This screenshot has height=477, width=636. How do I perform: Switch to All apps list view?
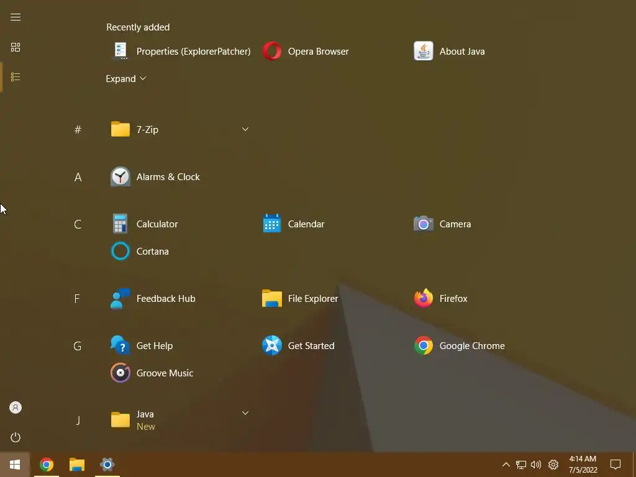(x=16, y=77)
